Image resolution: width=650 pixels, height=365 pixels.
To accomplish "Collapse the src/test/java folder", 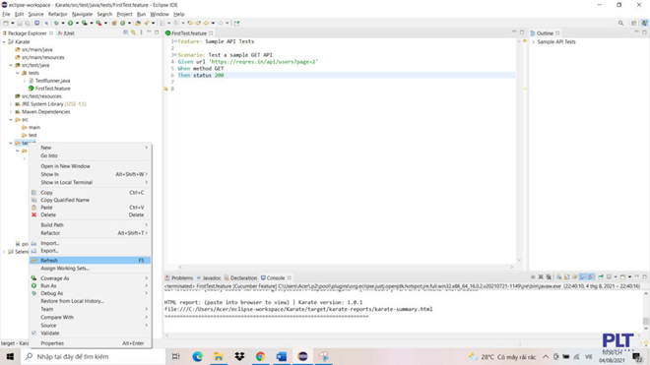I will tap(11, 65).
